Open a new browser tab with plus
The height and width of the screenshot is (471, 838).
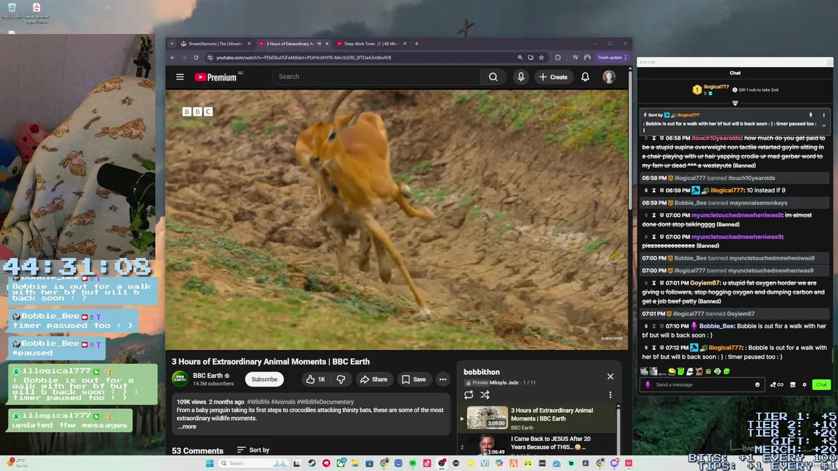[416, 44]
